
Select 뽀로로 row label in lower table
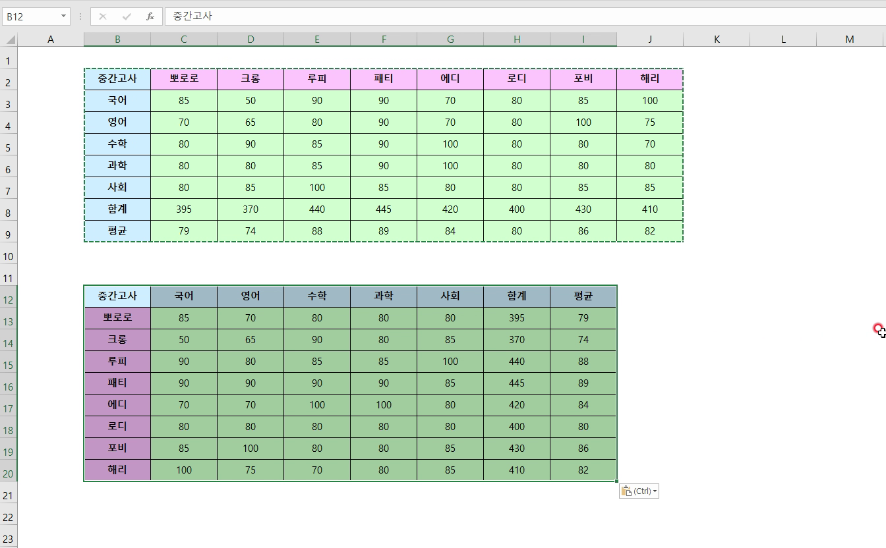coord(117,318)
